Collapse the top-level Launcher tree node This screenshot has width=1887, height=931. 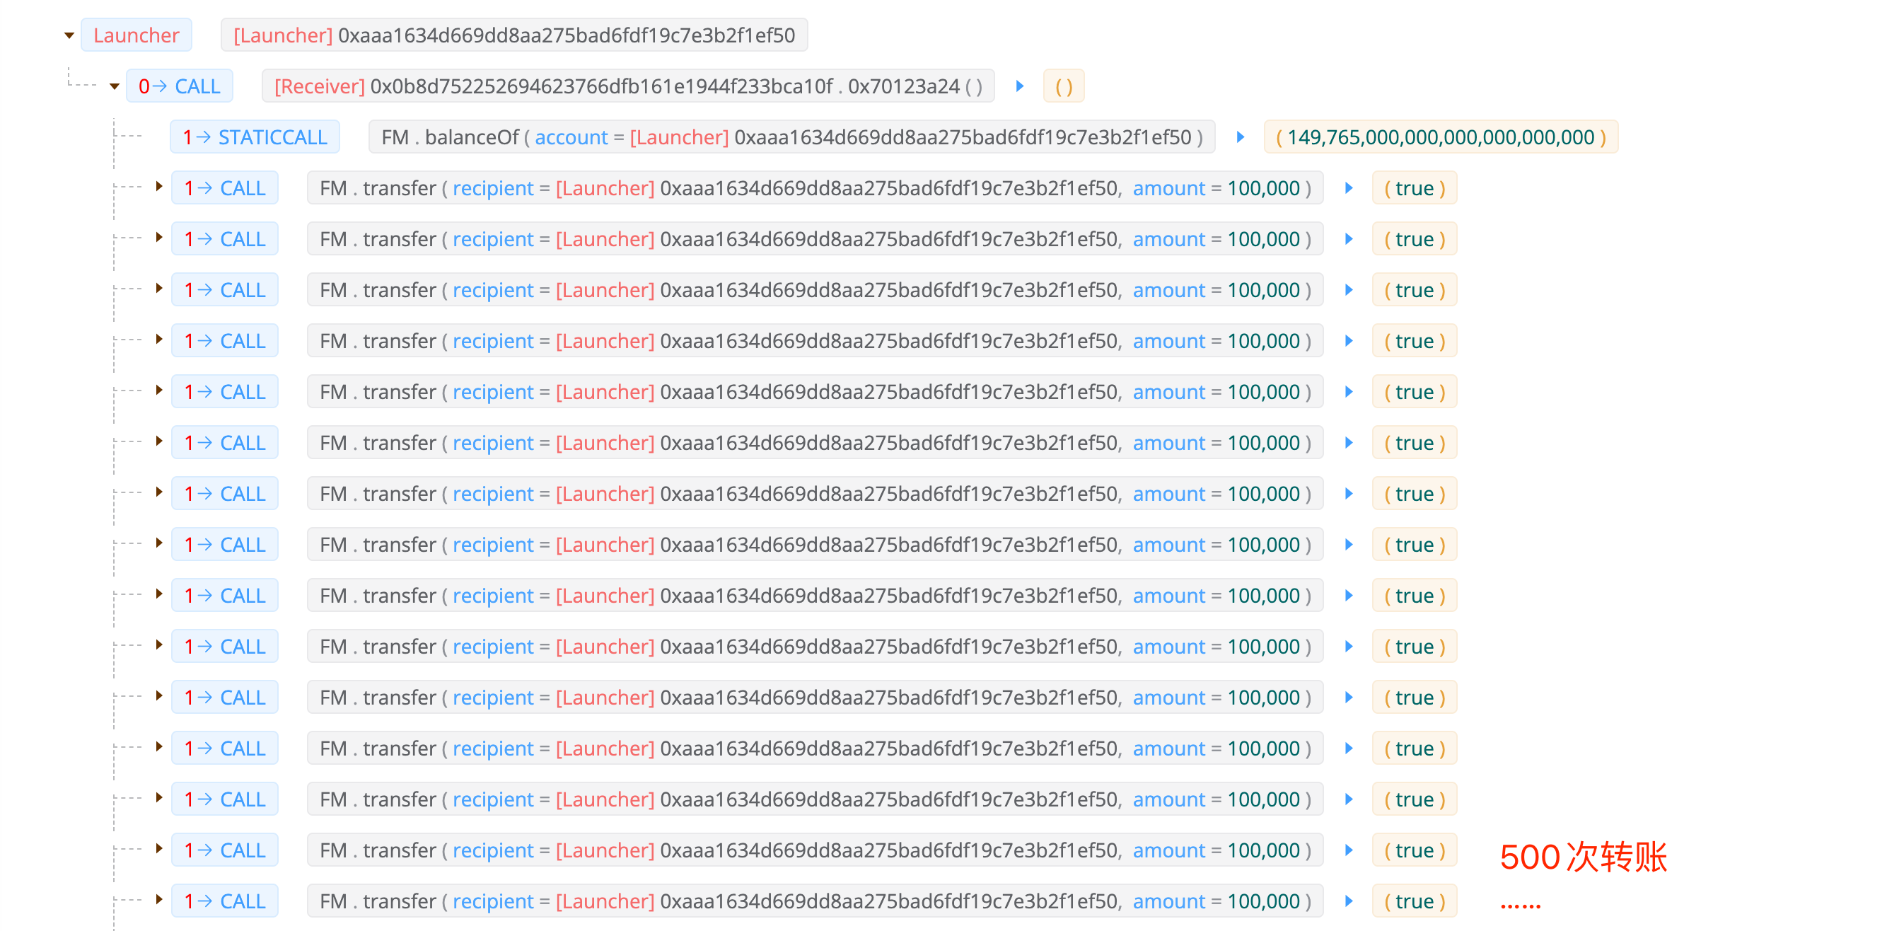69,35
